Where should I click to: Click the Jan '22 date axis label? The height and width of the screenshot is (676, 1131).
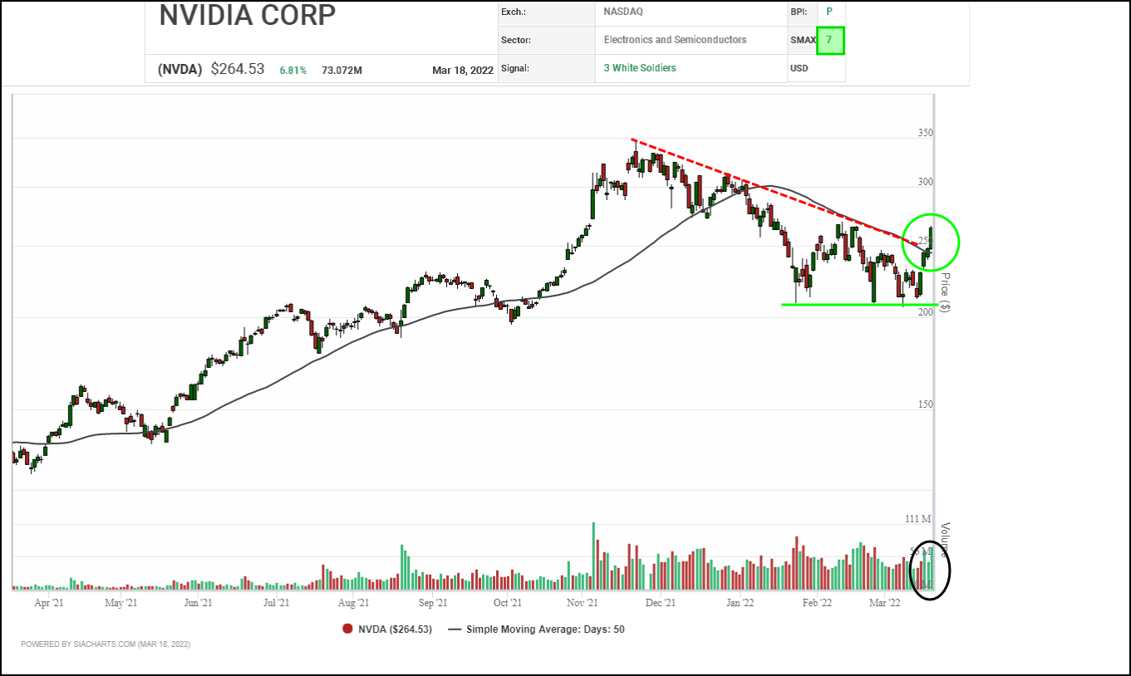pos(740,603)
